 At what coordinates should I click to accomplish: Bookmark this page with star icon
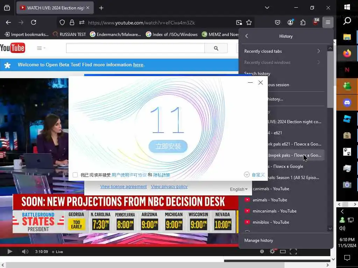[x=249, y=22]
